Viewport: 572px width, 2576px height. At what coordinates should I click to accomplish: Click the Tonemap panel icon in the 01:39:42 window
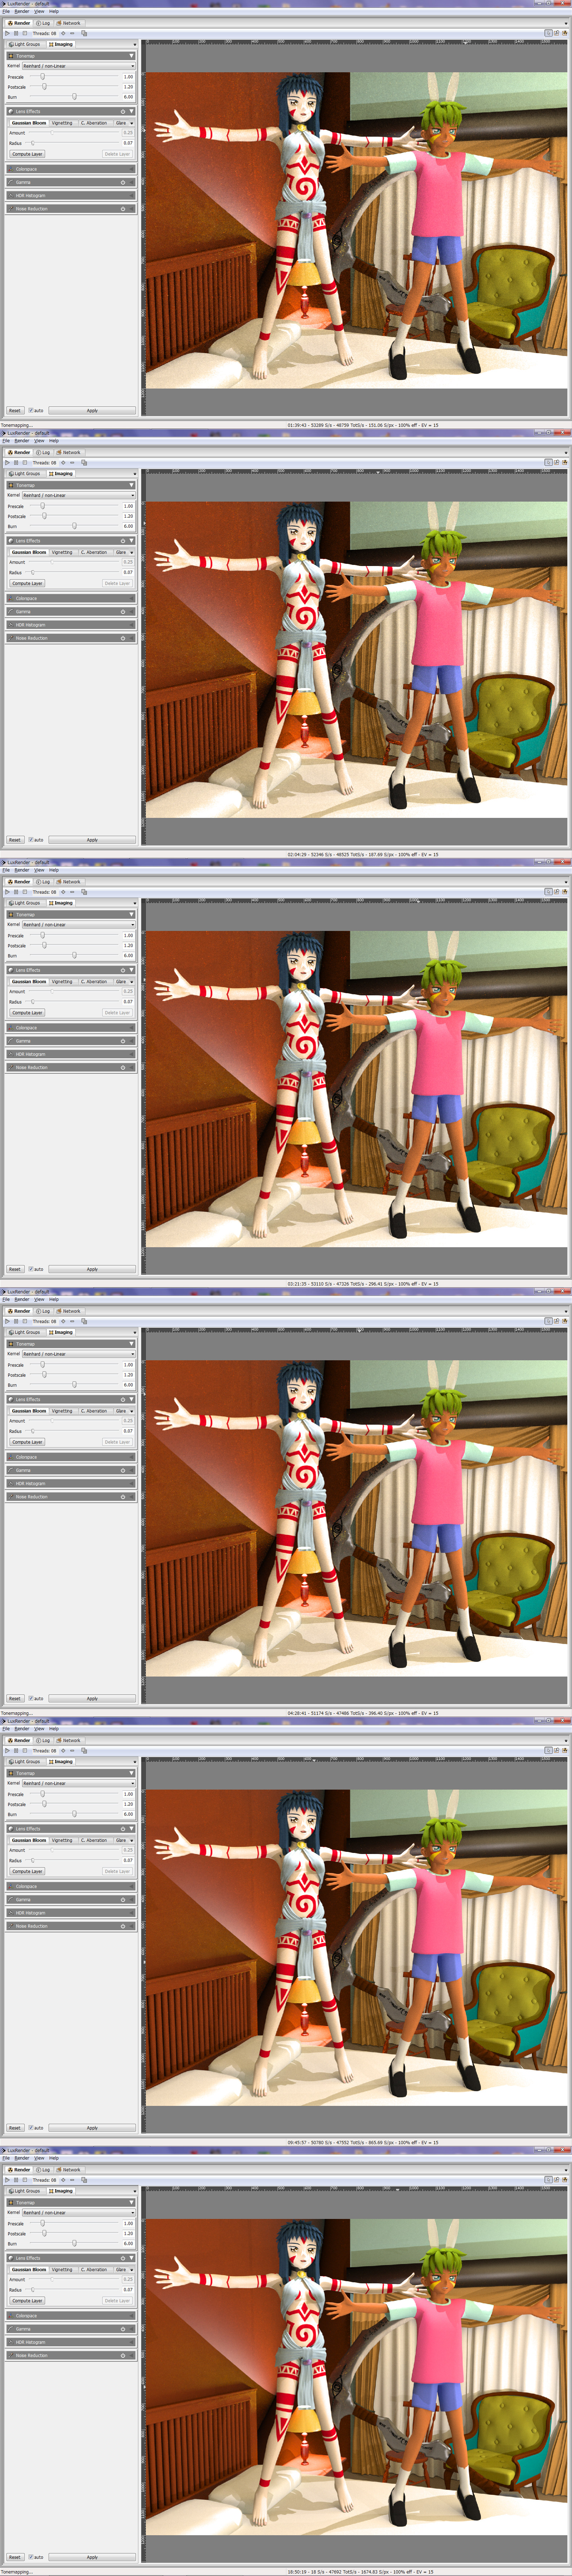pyautogui.click(x=11, y=56)
